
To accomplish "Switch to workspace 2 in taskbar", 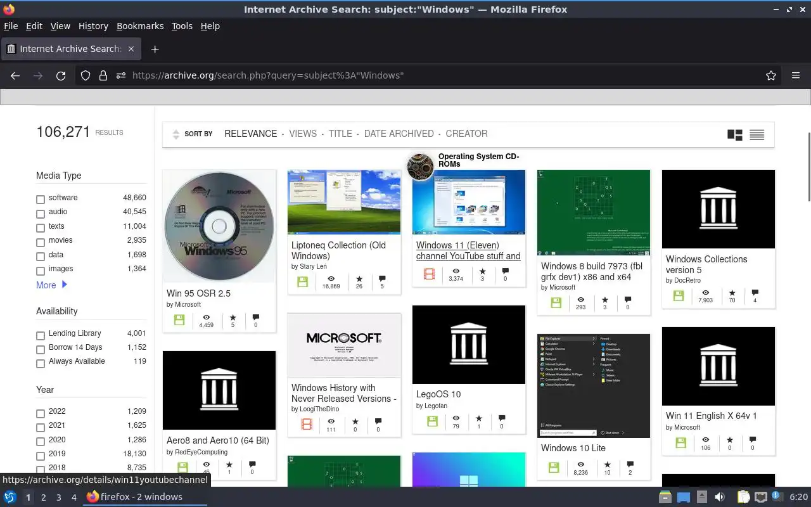I will [x=43, y=497].
